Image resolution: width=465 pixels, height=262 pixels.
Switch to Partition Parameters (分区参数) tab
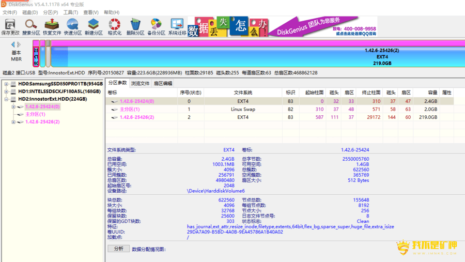(x=117, y=83)
